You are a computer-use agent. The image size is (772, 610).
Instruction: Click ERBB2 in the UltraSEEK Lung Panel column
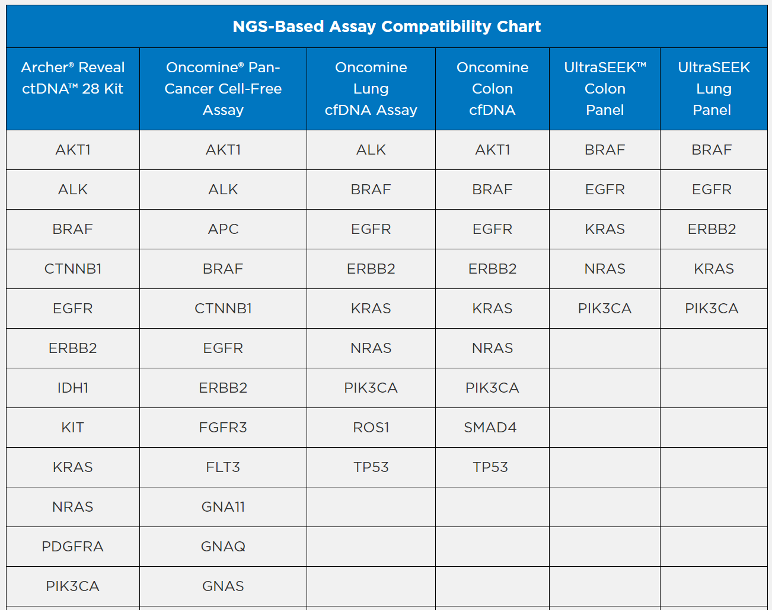712,229
